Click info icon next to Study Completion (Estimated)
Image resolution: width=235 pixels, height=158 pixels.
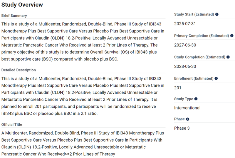coord(228,57)
